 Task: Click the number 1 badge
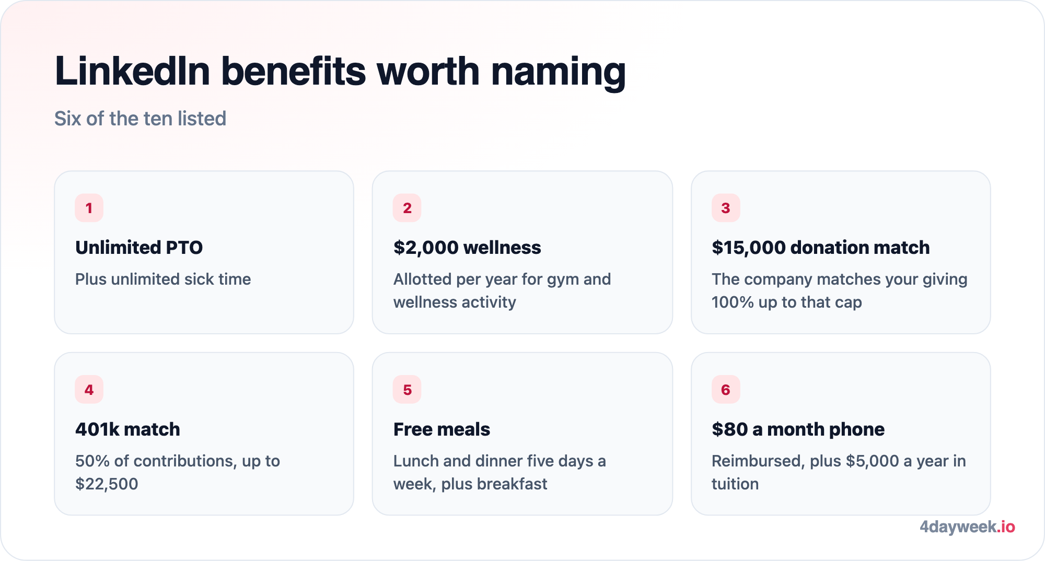click(89, 208)
